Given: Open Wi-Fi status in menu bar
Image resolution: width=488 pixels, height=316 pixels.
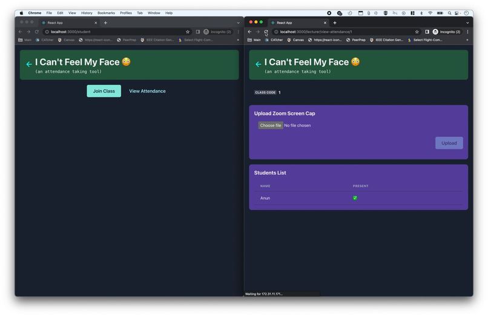Looking at the screenshot, I should pyautogui.click(x=430, y=13).
